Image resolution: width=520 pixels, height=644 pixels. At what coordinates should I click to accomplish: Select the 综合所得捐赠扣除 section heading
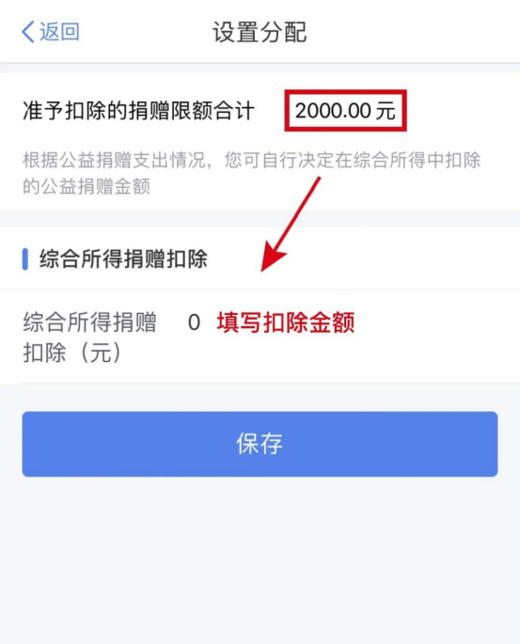click(123, 259)
